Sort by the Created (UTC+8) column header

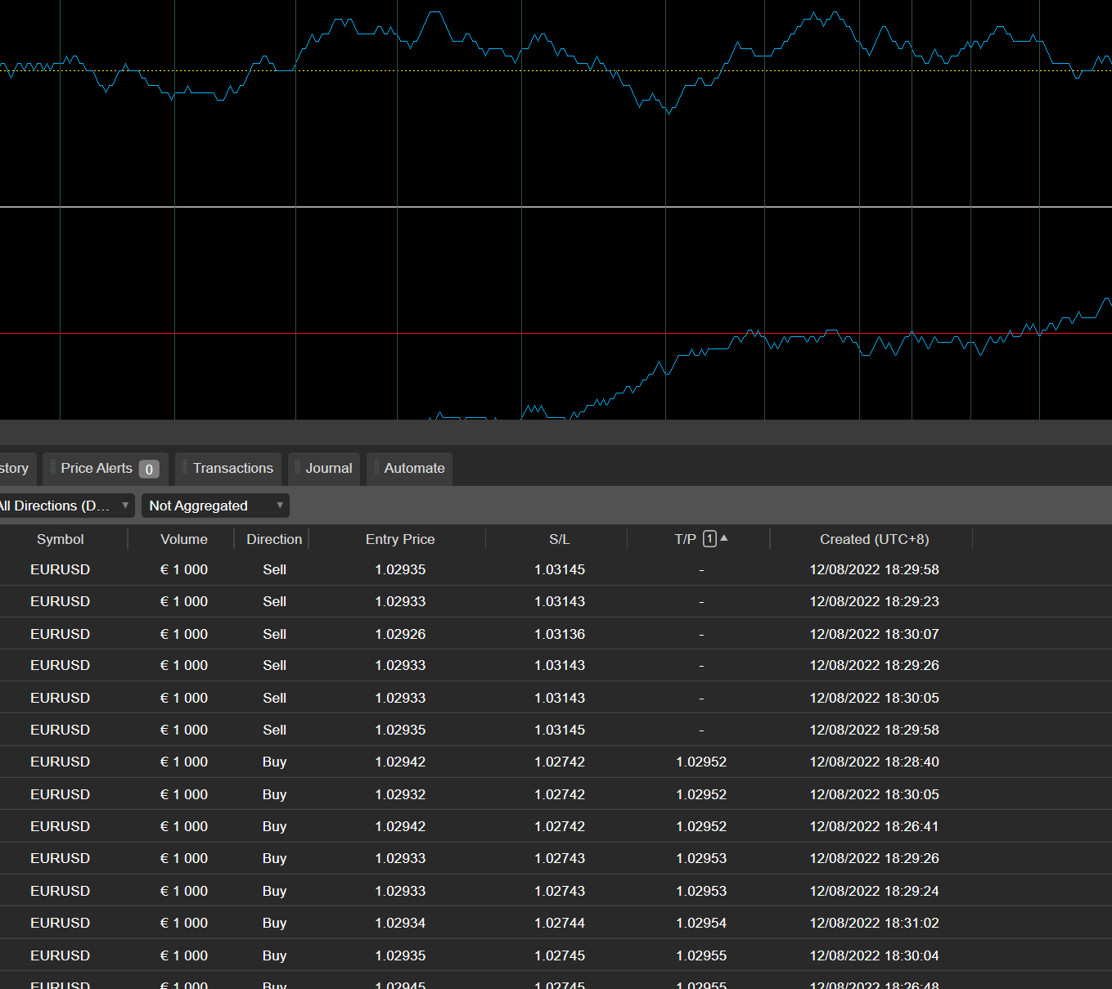[875, 539]
